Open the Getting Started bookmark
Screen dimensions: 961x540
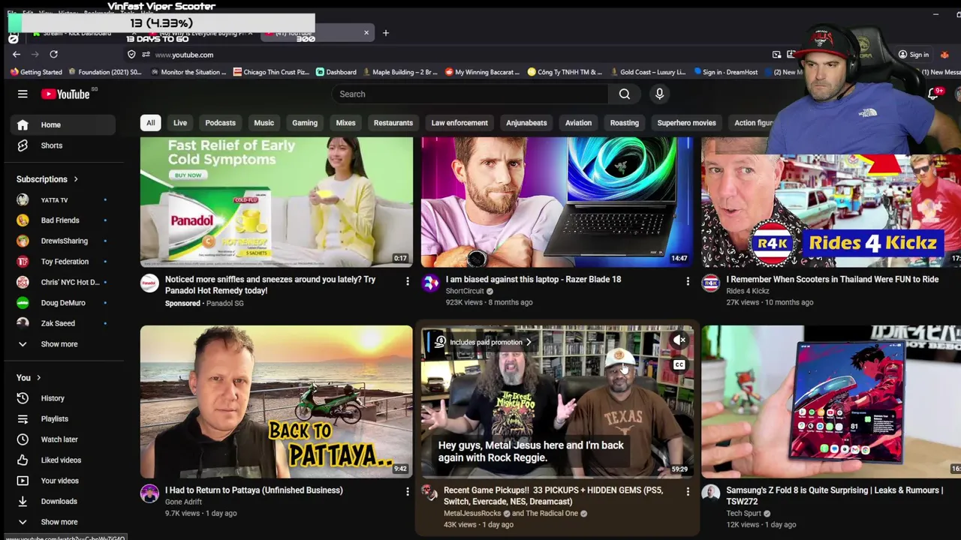coord(36,72)
